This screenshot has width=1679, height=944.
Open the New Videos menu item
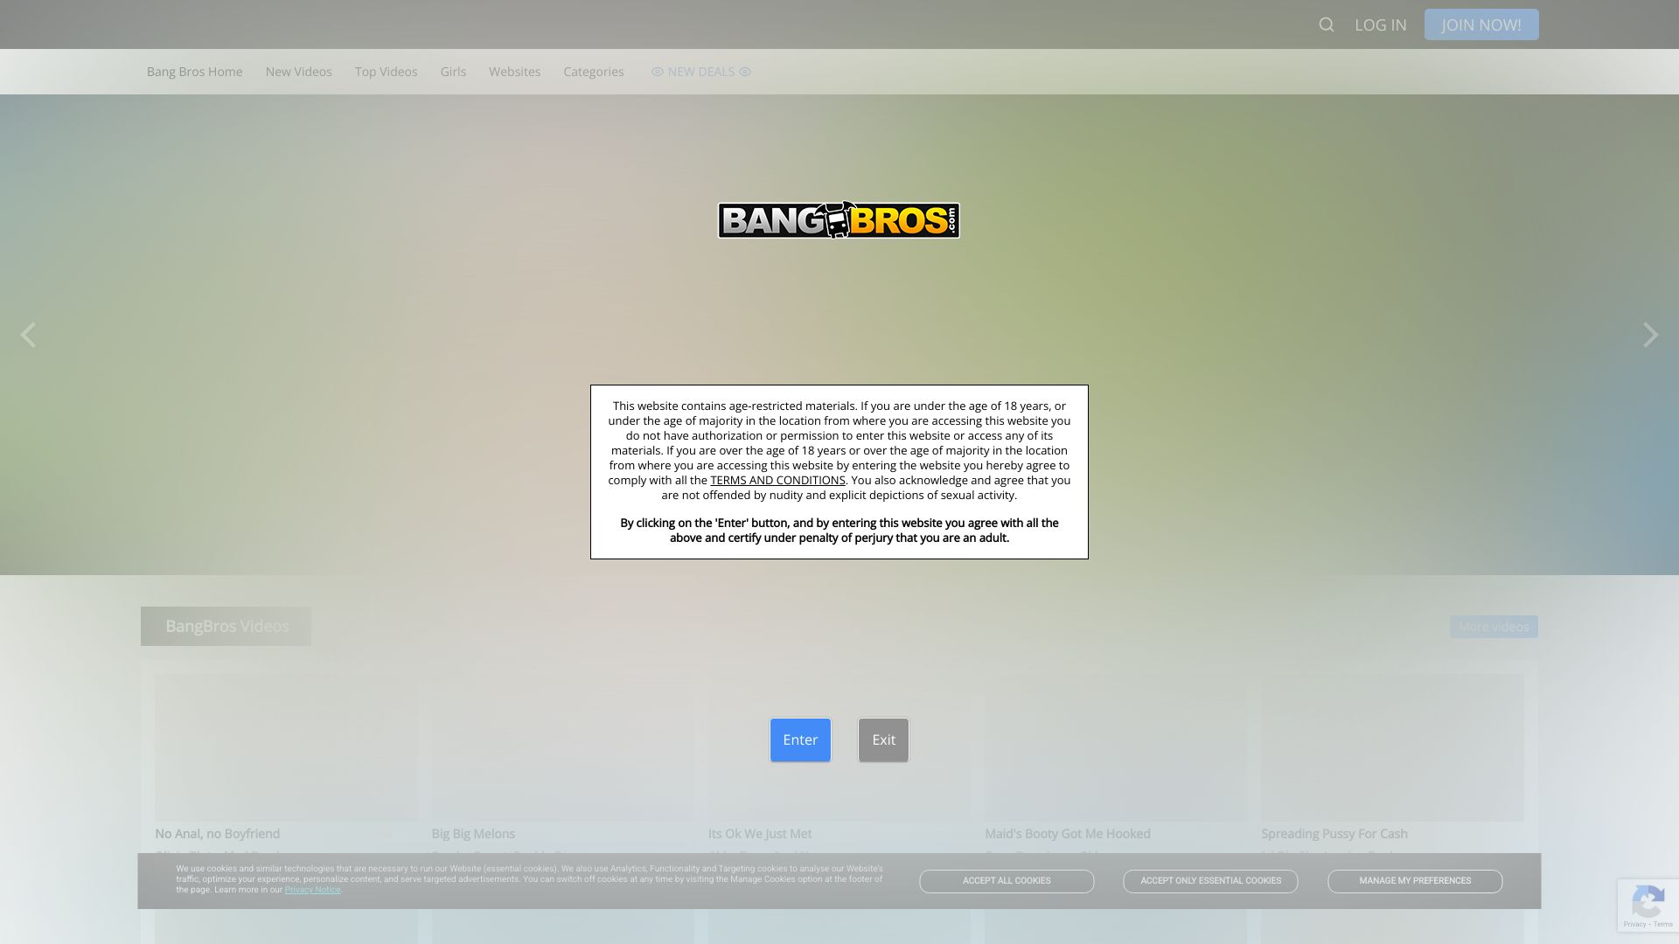tap(298, 72)
